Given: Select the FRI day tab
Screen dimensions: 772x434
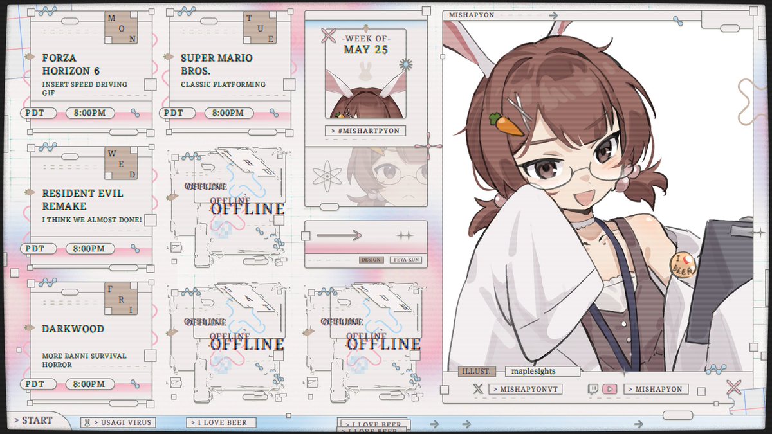Looking at the screenshot, I should click(121, 299).
